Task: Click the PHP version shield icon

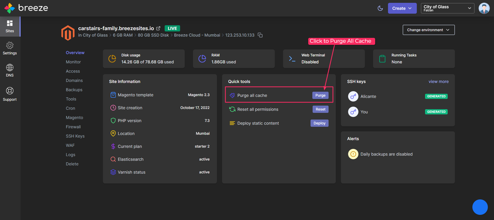Action: [113, 121]
